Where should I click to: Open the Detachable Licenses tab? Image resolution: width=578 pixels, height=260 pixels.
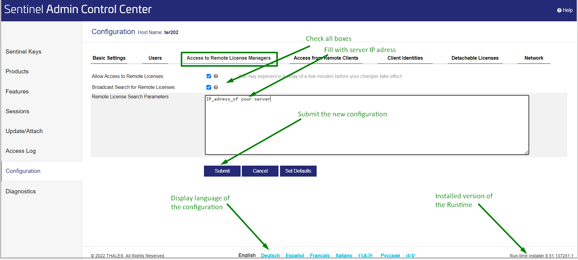coord(475,58)
